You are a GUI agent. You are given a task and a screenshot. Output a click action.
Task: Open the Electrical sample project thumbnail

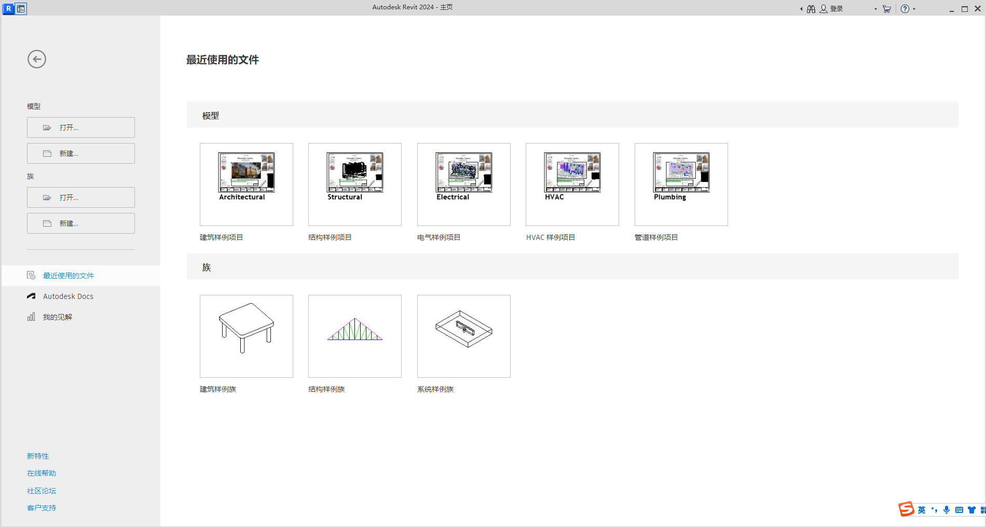(463, 184)
